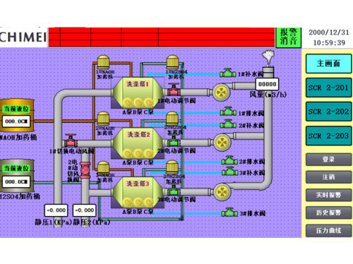Click the 登录 login button
The height and width of the screenshot is (264, 353).
[x=328, y=160]
